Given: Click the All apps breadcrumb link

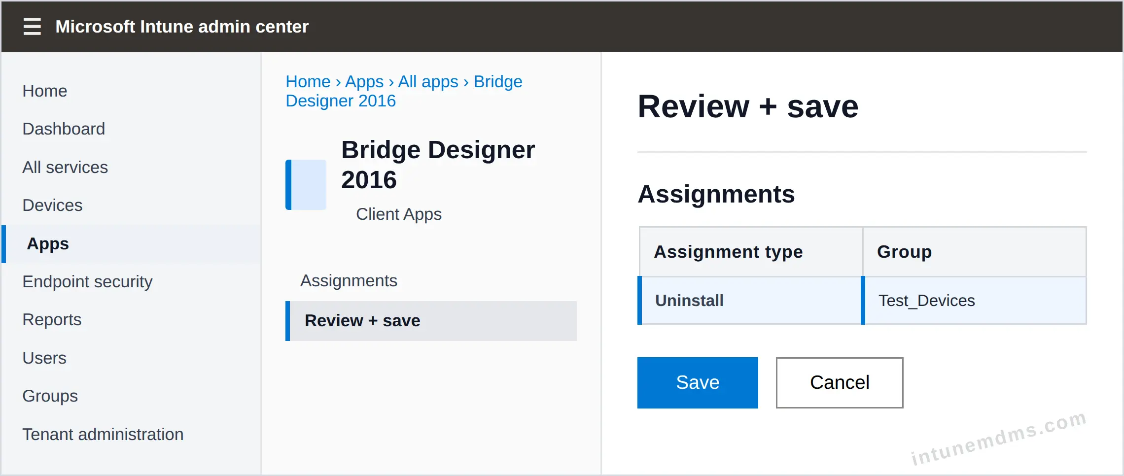Looking at the screenshot, I should click(428, 82).
